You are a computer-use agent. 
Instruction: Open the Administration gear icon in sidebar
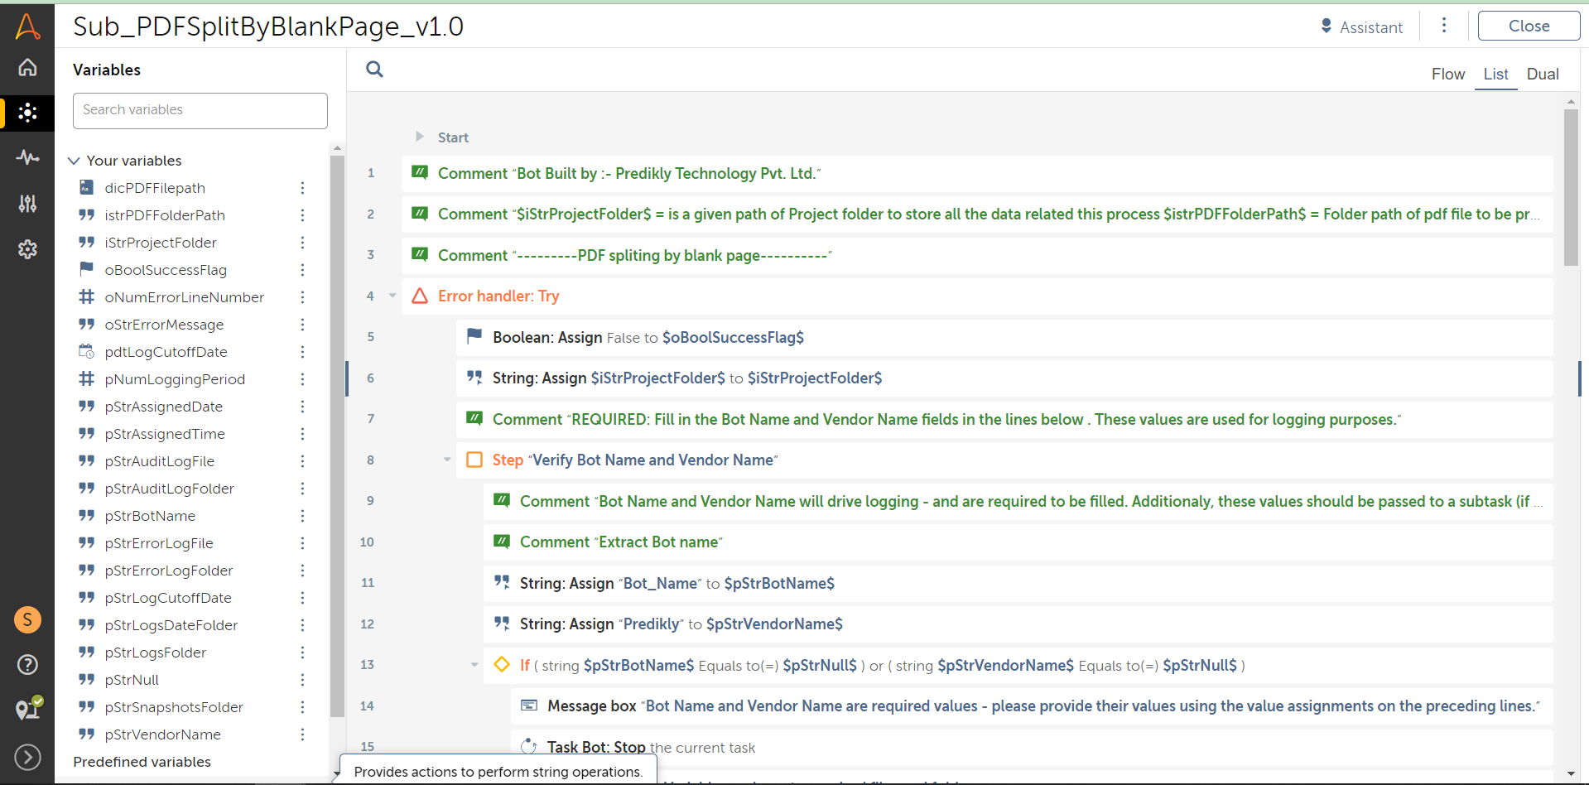click(x=27, y=249)
